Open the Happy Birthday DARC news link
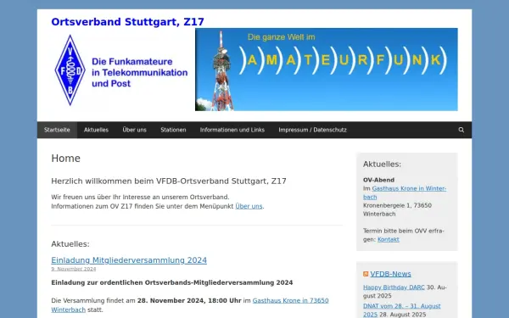Screen dimensions: 509x318 394,287
